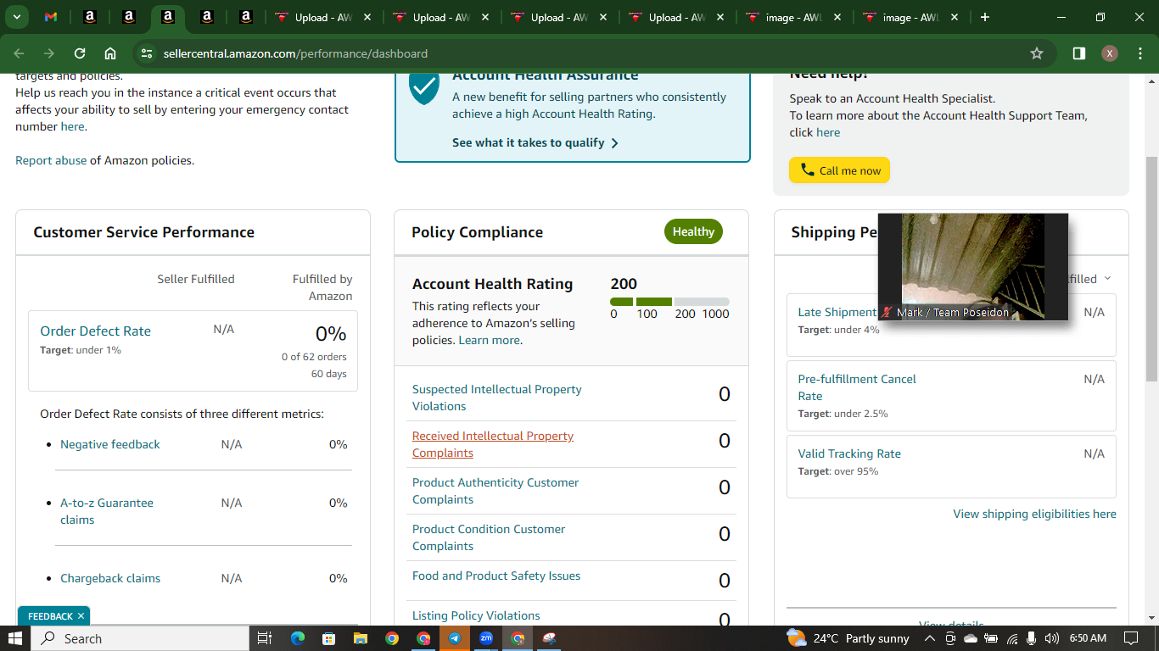Click the microphone icon in the system tray
Image resolution: width=1159 pixels, height=651 pixels.
coord(1031,638)
